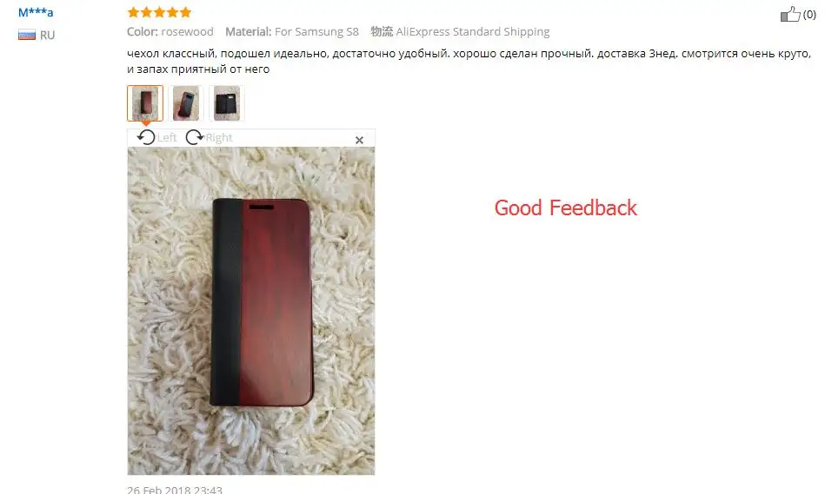Click the AliExpress Standard Shipping text
The image size is (825, 494).
pos(472,31)
